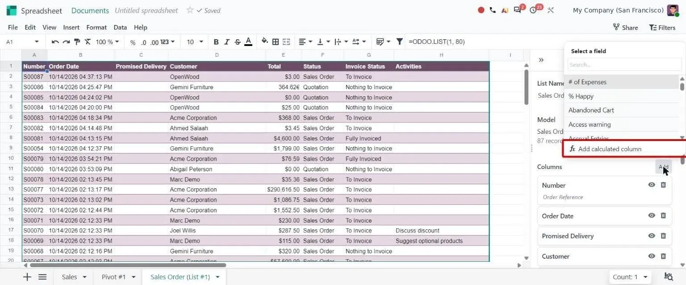Open the fill color picker
This screenshot has height=285, width=686.
pos(265,41)
